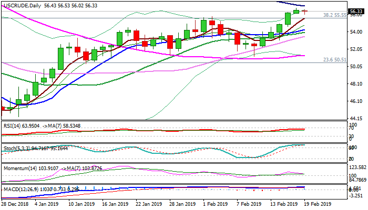368x210 pixels.
Task: Click the 46.10 price axis label
Action: pyautogui.click(x=357, y=101)
